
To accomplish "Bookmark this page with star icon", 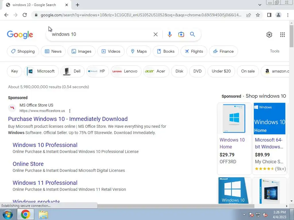I will (258, 15).
